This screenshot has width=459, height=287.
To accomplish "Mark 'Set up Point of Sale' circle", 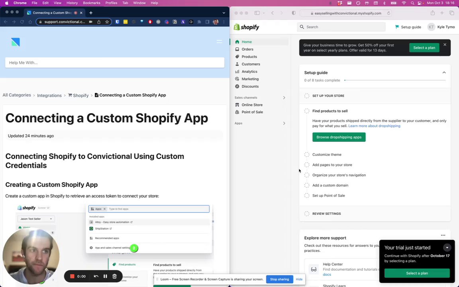I will pos(307,195).
